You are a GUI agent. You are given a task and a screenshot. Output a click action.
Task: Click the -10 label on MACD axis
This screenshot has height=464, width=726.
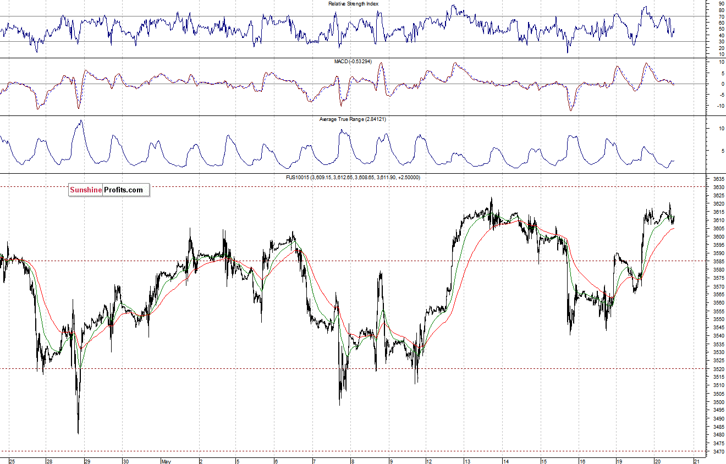[720, 106]
